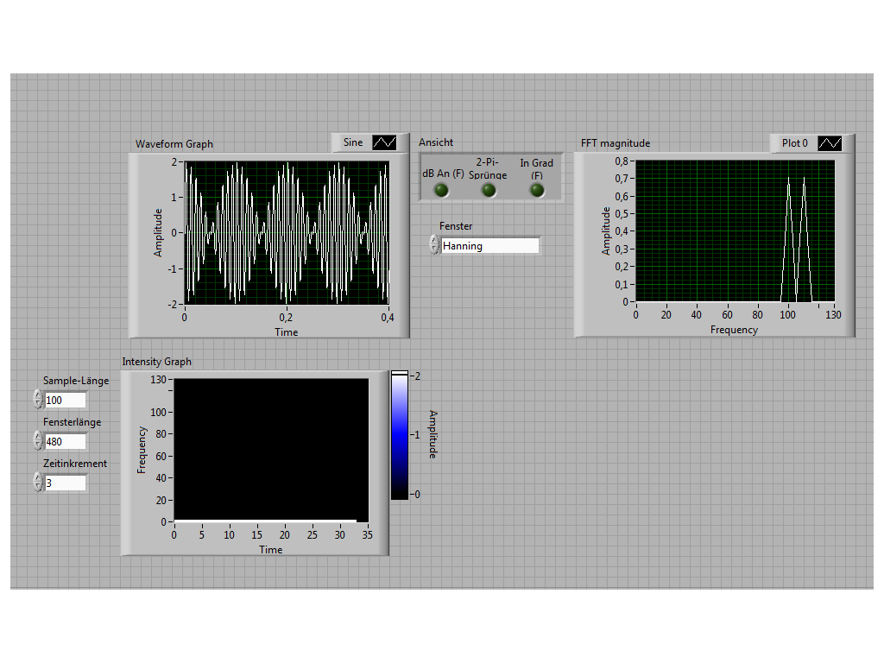The height and width of the screenshot is (663, 884).
Task: Click the Fensterlänge value field showing 480
Action: click(66, 441)
